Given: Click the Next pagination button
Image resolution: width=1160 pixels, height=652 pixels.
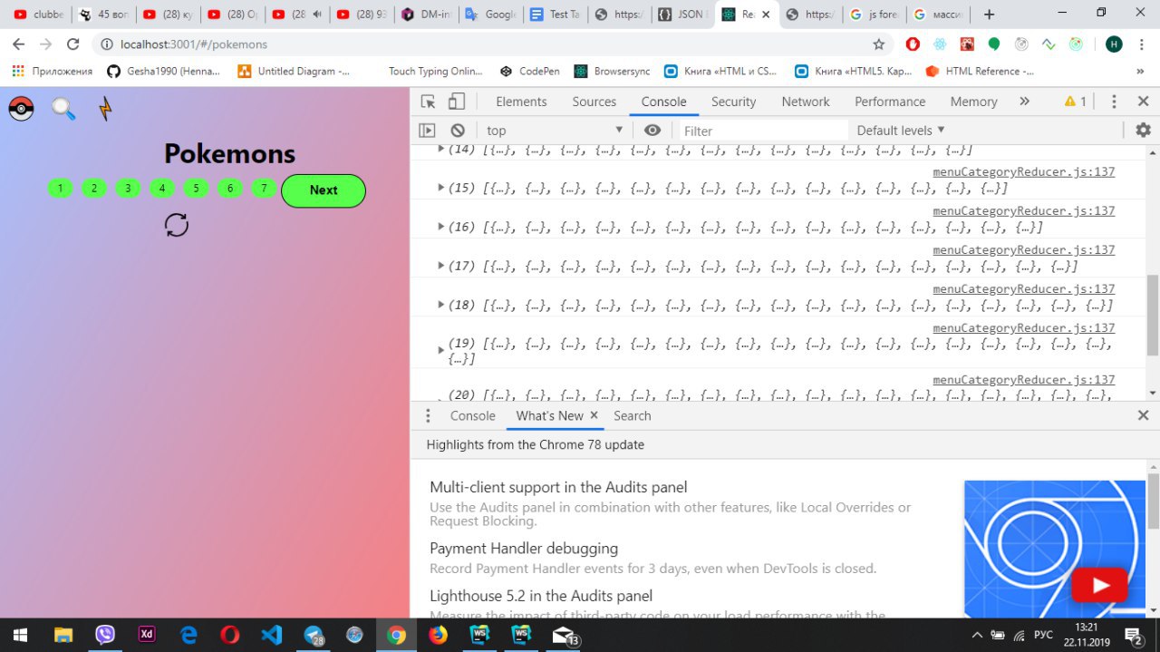Looking at the screenshot, I should point(324,190).
